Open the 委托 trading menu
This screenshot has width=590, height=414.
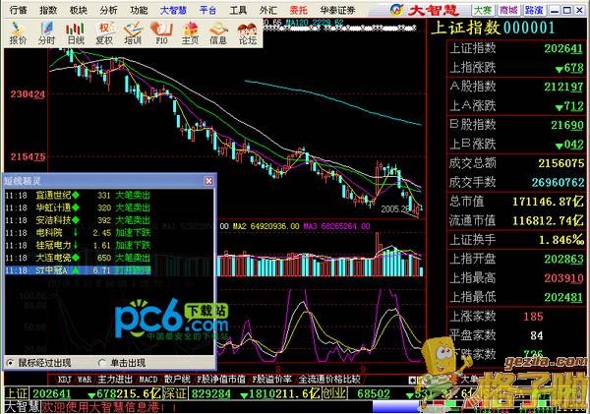tap(298, 10)
